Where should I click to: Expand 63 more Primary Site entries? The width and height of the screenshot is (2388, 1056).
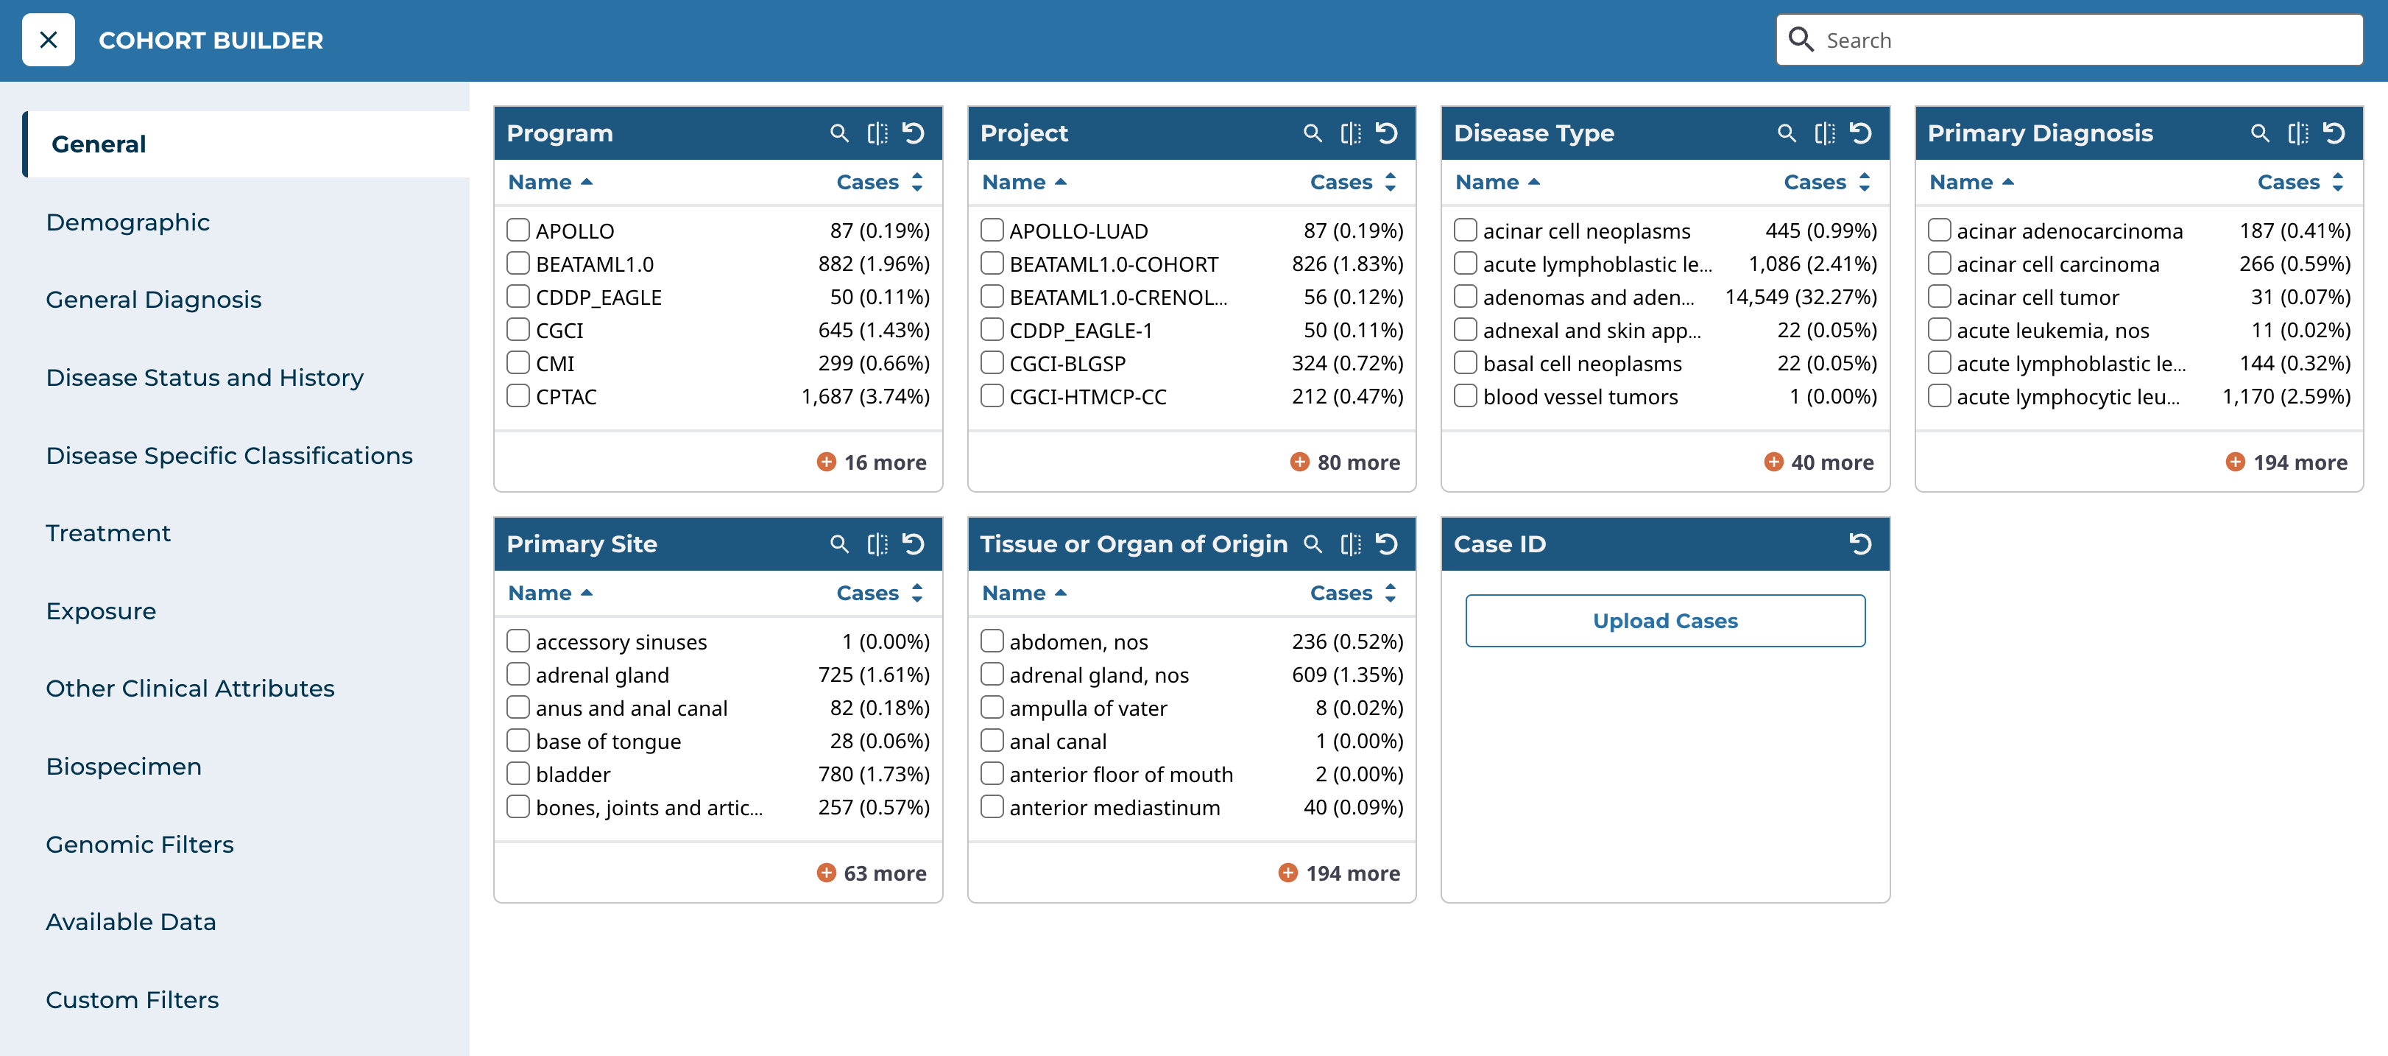(872, 873)
